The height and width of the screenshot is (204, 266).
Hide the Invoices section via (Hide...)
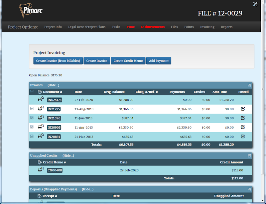[x=53, y=85]
